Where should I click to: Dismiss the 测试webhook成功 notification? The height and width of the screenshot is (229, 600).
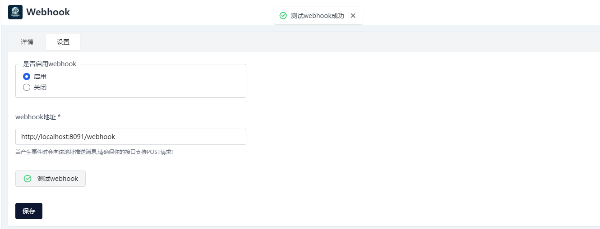[x=353, y=16]
